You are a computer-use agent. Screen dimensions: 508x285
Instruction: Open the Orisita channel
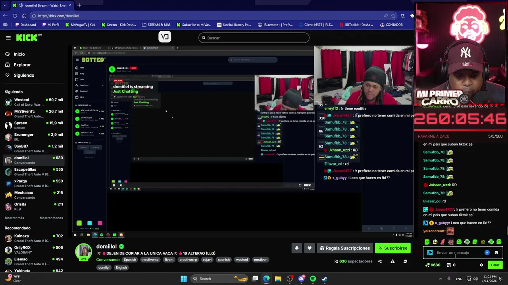point(34,206)
